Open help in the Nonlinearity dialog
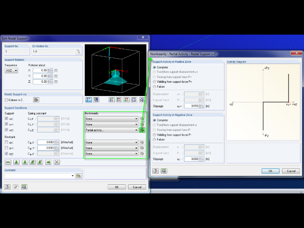 coord(156,171)
